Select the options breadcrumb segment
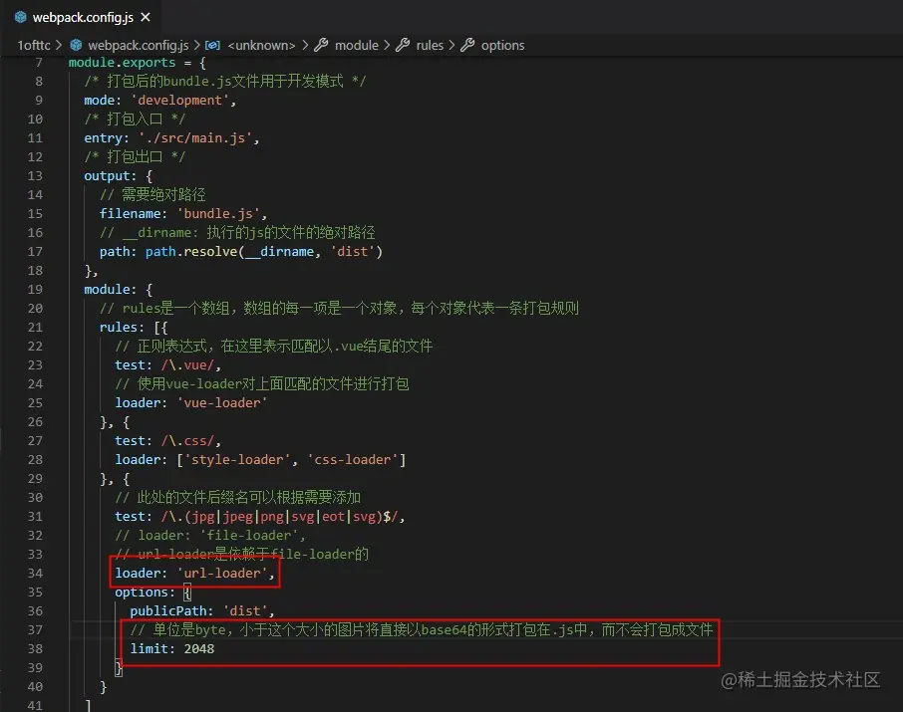903x712 pixels. (x=502, y=45)
